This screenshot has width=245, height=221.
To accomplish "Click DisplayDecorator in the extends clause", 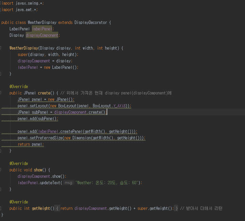I will pyautogui.click(x=91, y=22).
